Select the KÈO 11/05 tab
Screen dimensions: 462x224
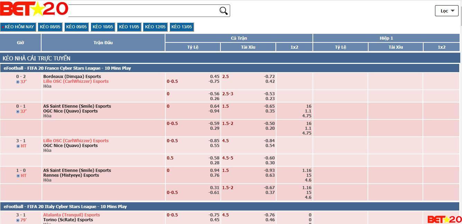pos(129,27)
